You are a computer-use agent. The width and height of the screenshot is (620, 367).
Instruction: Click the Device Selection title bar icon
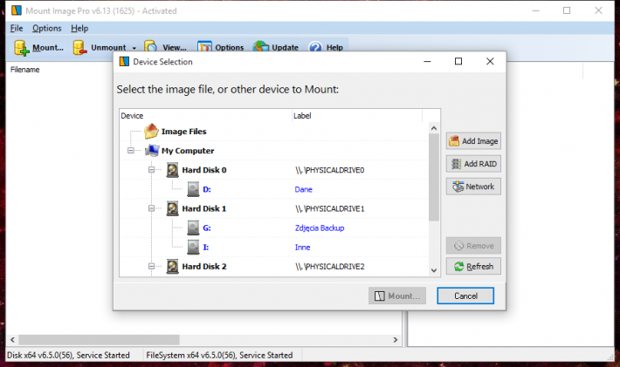[x=124, y=62]
